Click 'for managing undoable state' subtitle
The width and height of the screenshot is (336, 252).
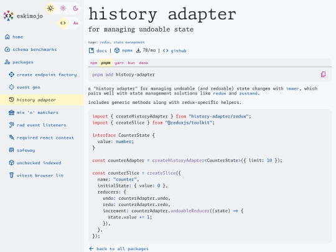[x=141, y=29]
